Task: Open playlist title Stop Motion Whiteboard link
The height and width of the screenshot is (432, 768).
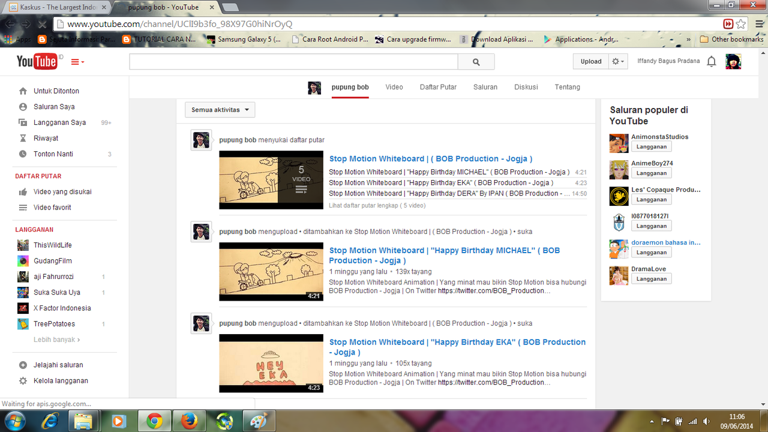Action: pyautogui.click(x=431, y=159)
